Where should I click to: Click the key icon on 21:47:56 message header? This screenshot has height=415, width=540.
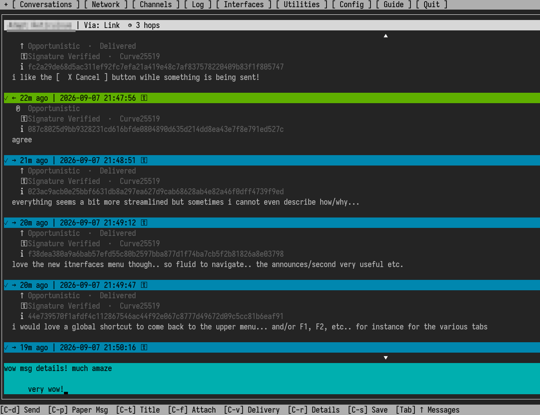coord(144,98)
